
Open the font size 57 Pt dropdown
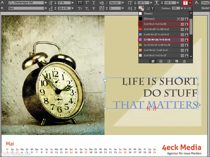pos(73,3)
